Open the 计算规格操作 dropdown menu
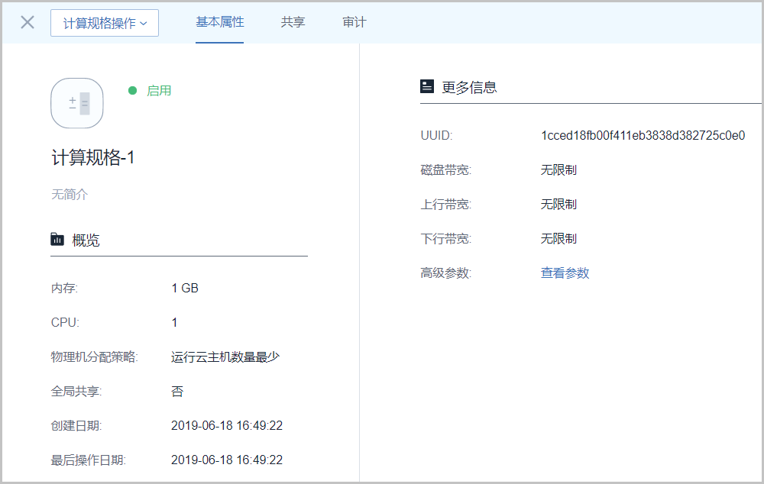 click(x=105, y=23)
